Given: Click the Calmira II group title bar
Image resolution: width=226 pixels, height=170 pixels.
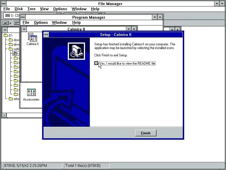Looking at the screenshot, I should (76, 29).
